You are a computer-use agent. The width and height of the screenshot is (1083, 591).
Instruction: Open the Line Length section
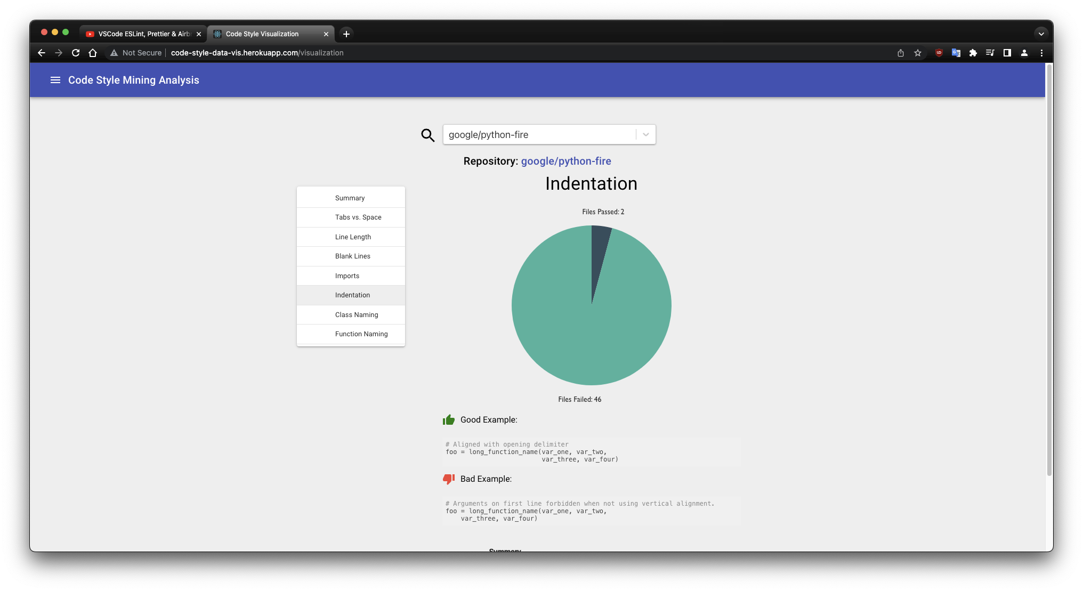(353, 237)
